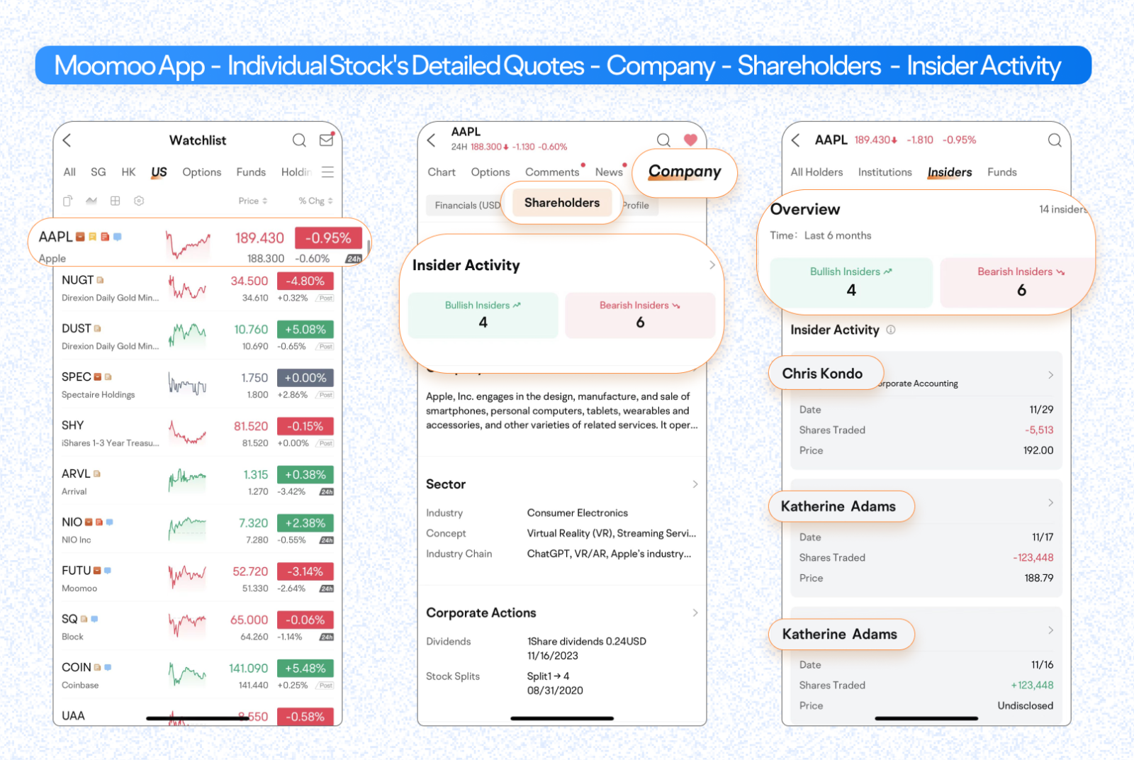
Task: Go back from the Watchlist screen
Action: click(67, 140)
